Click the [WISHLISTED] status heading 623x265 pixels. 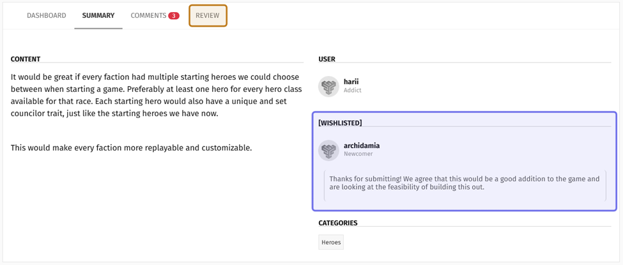point(340,123)
